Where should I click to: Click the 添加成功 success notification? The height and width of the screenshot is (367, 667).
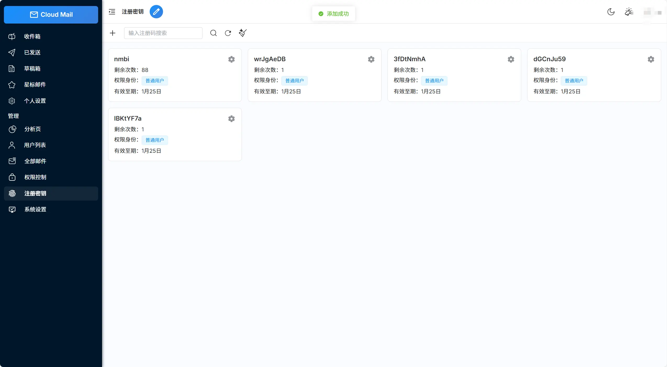pos(334,14)
